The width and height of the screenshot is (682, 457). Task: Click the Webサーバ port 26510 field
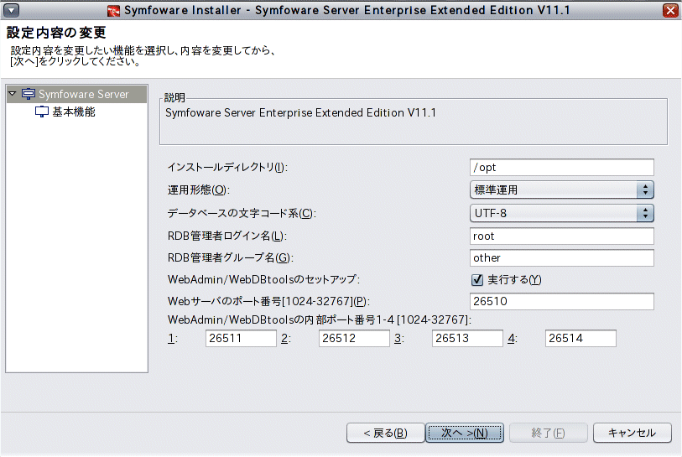pos(561,301)
